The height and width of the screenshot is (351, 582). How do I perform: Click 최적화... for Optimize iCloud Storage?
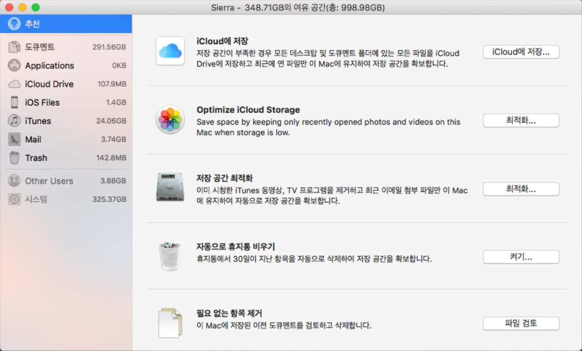click(521, 121)
